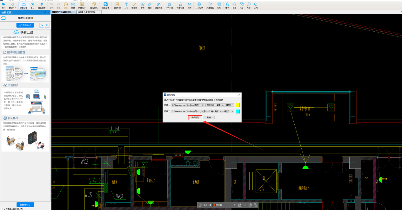
Task: Select the 形状 shape tool
Action: coord(143,5)
